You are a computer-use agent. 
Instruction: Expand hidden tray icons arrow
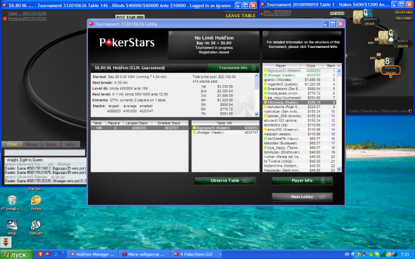(x=353, y=254)
